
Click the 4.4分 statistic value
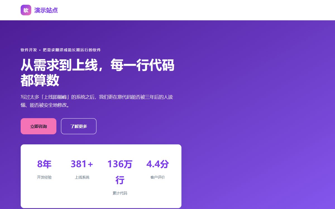(x=157, y=164)
